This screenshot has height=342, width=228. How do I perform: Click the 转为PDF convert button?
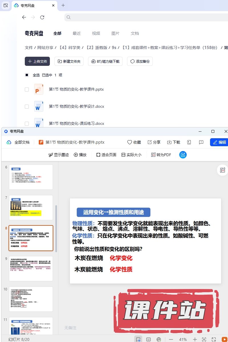[161, 155]
